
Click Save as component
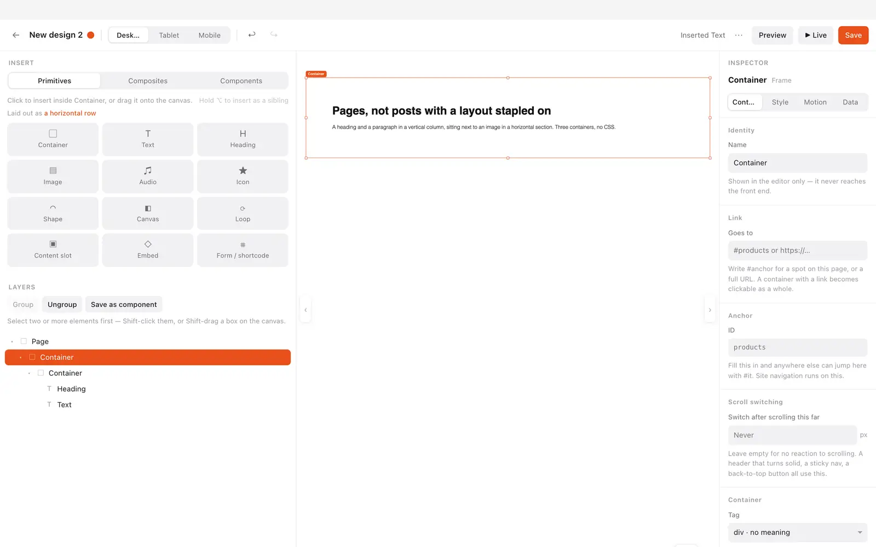(124, 304)
